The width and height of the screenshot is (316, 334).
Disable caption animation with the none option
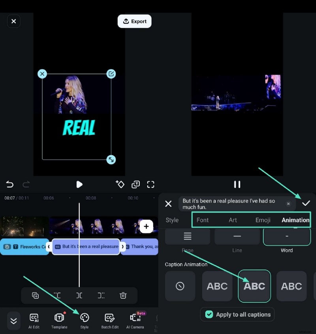(x=180, y=286)
